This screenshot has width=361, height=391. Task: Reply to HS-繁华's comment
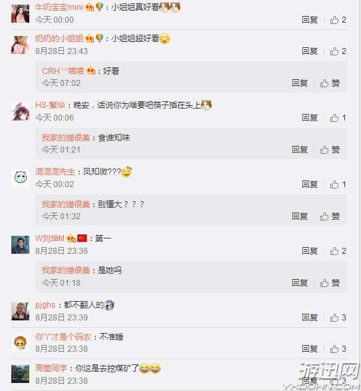point(310,118)
